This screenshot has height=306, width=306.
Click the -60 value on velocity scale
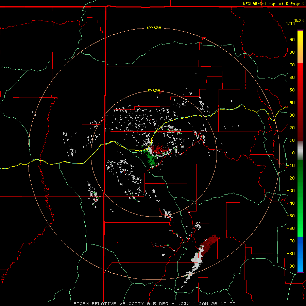[291, 228]
